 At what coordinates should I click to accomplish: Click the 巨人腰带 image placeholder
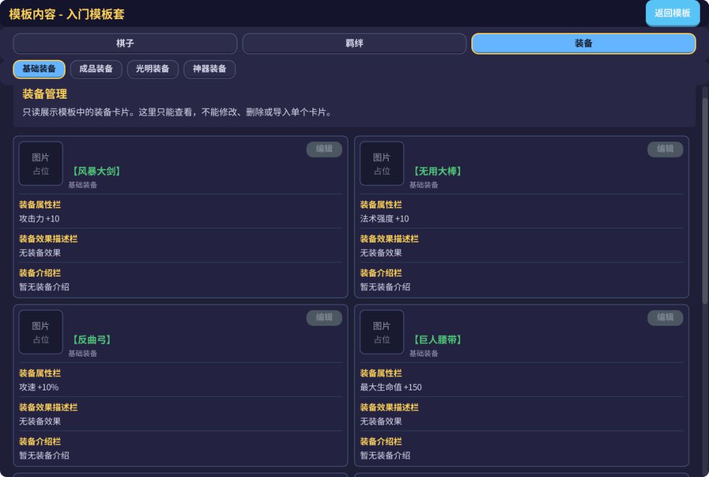(381, 332)
